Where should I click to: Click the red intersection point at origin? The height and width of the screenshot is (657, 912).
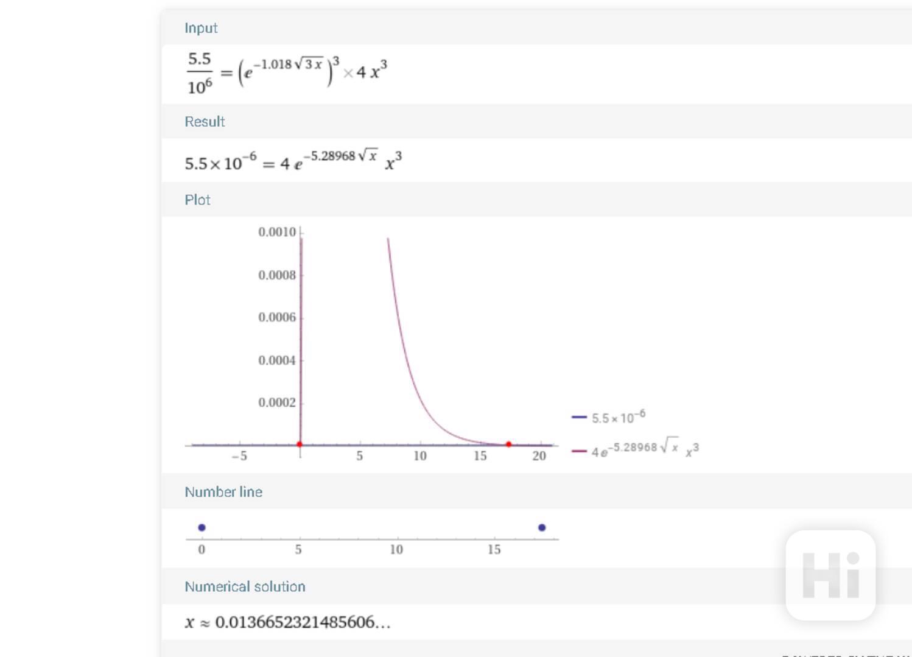point(300,444)
